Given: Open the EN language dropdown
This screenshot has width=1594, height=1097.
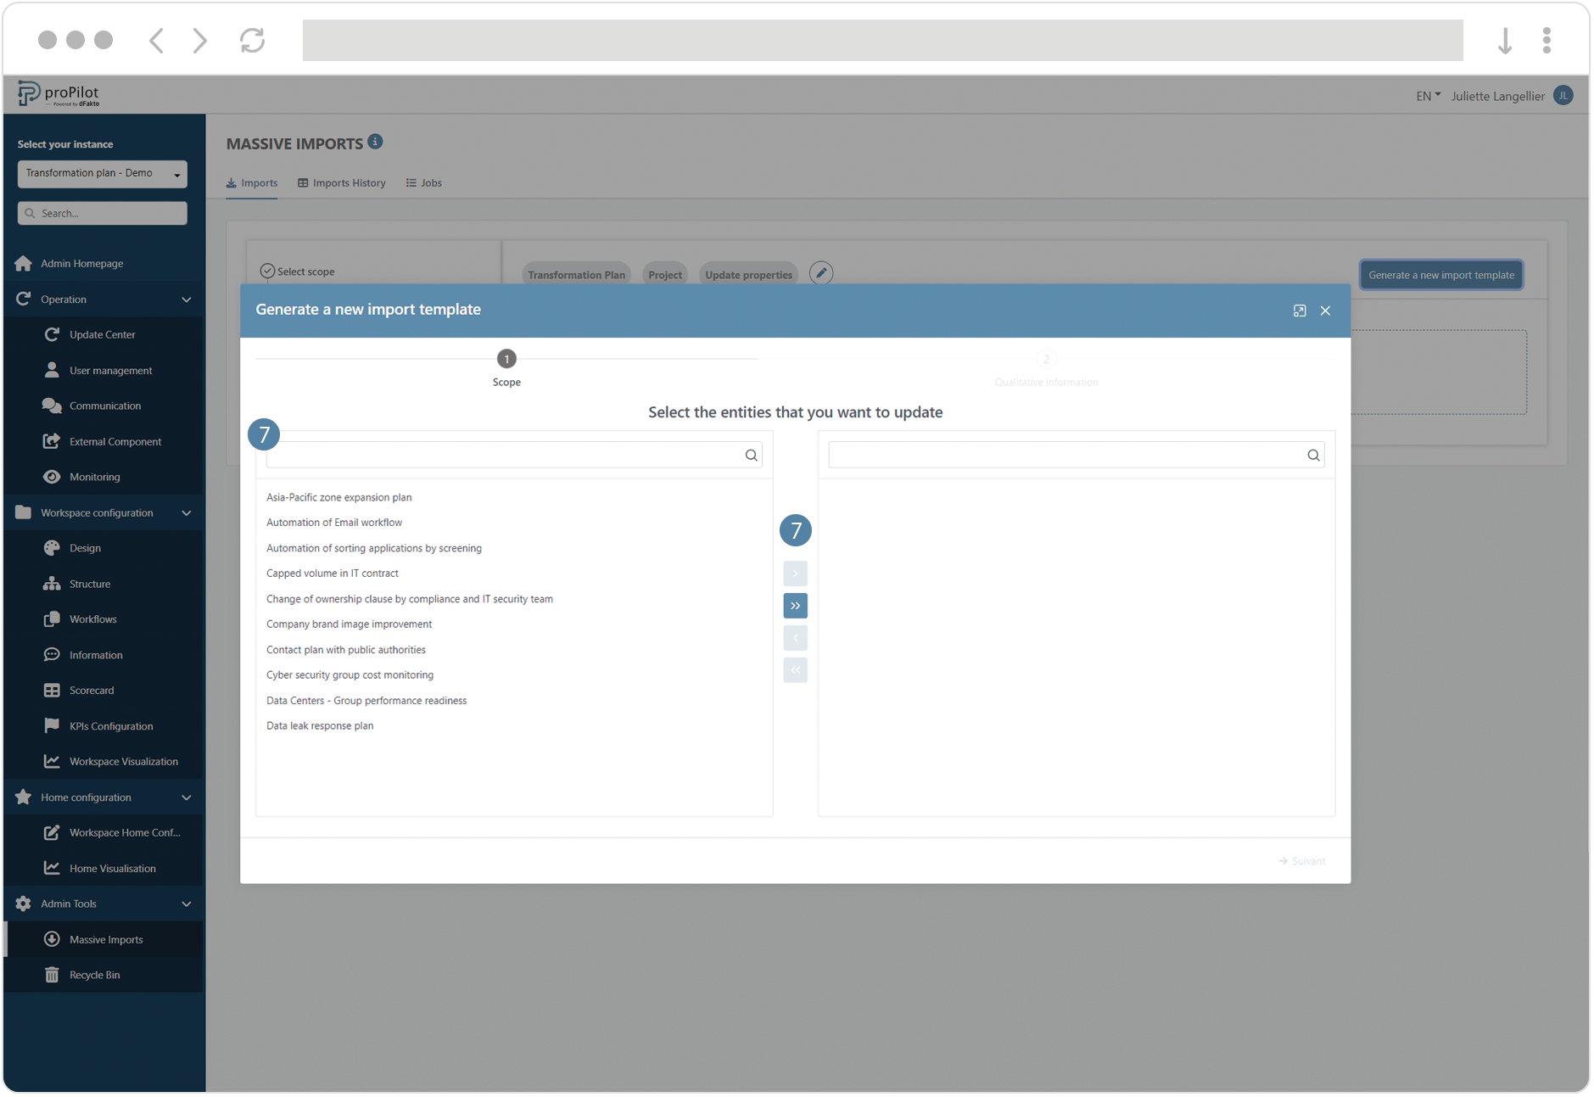Looking at the screenshot, I should pyautogui.click(x=1428, y=96).
